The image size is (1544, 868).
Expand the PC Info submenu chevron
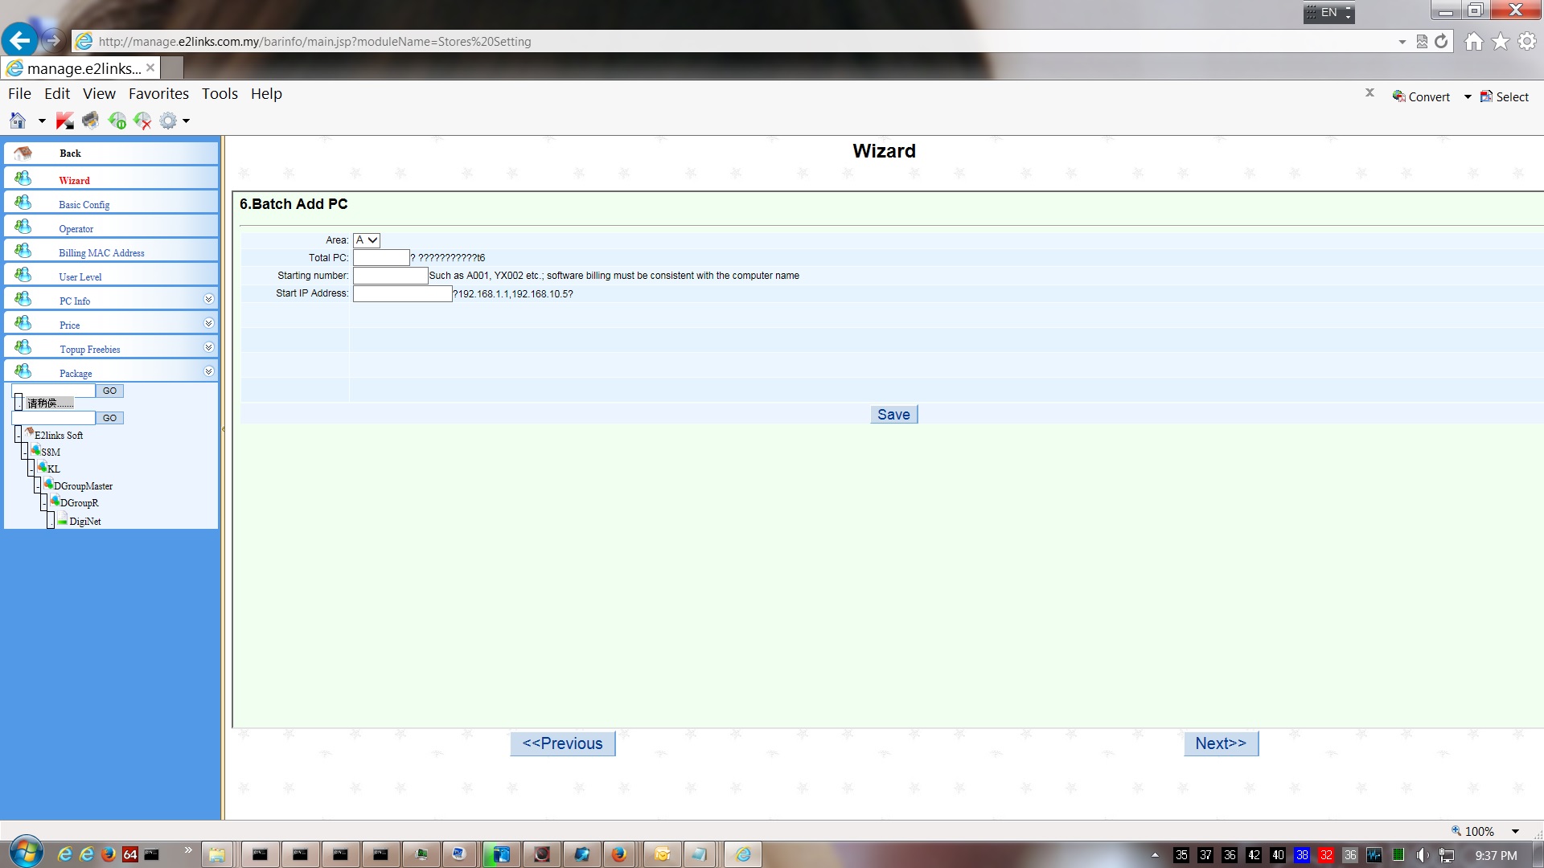click(208, 299)
